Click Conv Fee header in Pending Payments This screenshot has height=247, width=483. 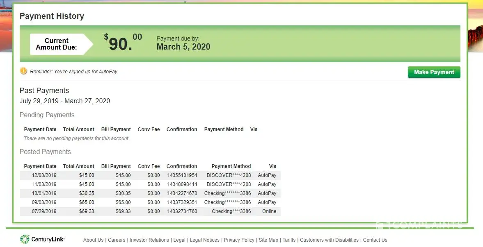point(149,129)
